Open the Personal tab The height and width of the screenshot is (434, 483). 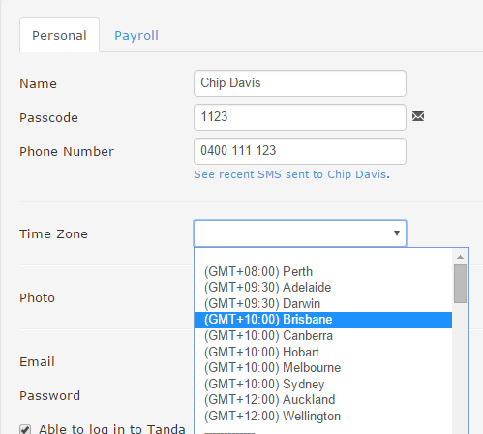[x=59, y=35]
